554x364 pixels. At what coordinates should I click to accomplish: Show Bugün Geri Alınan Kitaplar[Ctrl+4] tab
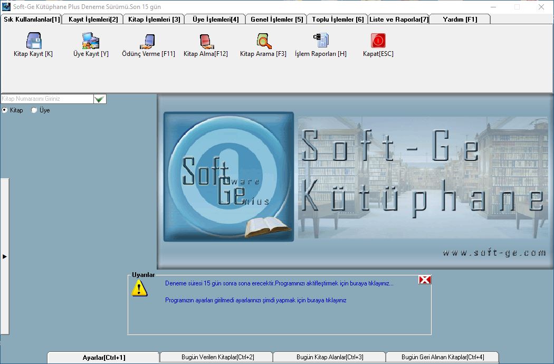[x=443, y=357]
